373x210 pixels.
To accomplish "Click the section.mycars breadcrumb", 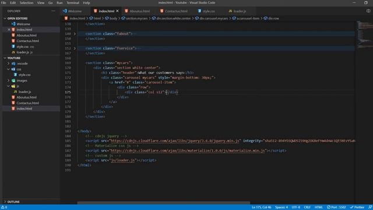I will coord(136,18).
